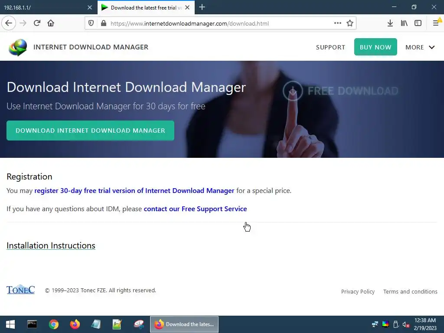Click the INTERNET DOWNLOAD MANAGER site title
Viewport: 444px width, 333px height.
pos(91,47)
